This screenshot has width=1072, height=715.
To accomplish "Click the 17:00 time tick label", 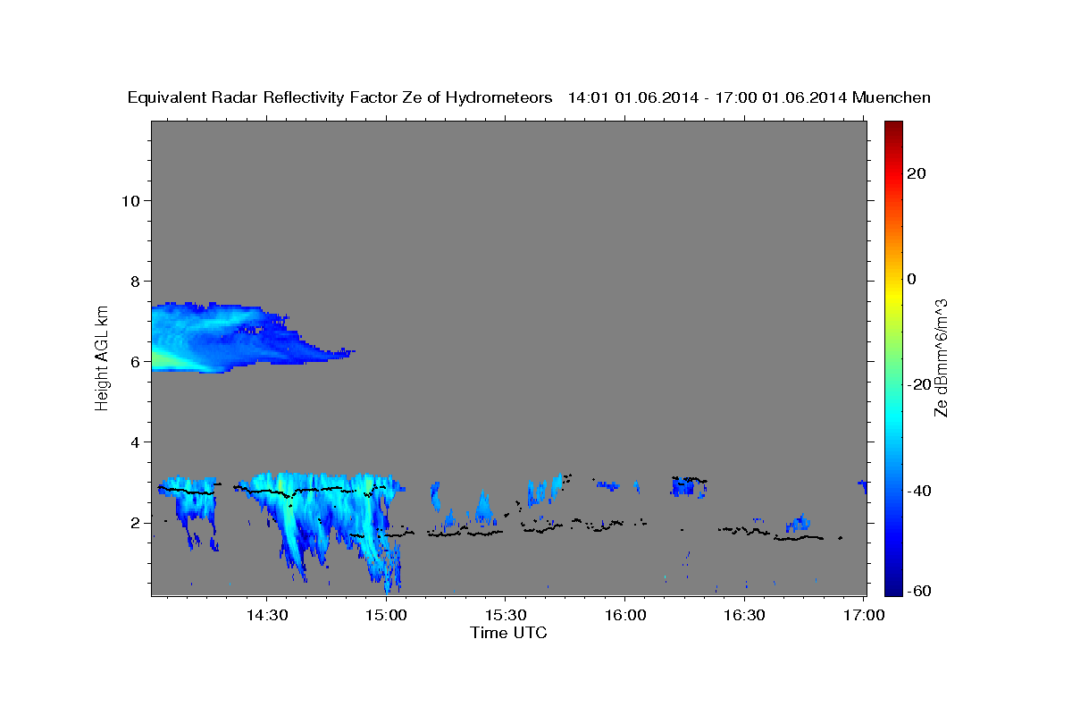I will [863, 615].
